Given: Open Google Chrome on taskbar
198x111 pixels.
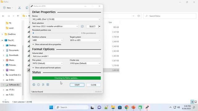Looking at the screenshot, I should [x=127, y=107].
